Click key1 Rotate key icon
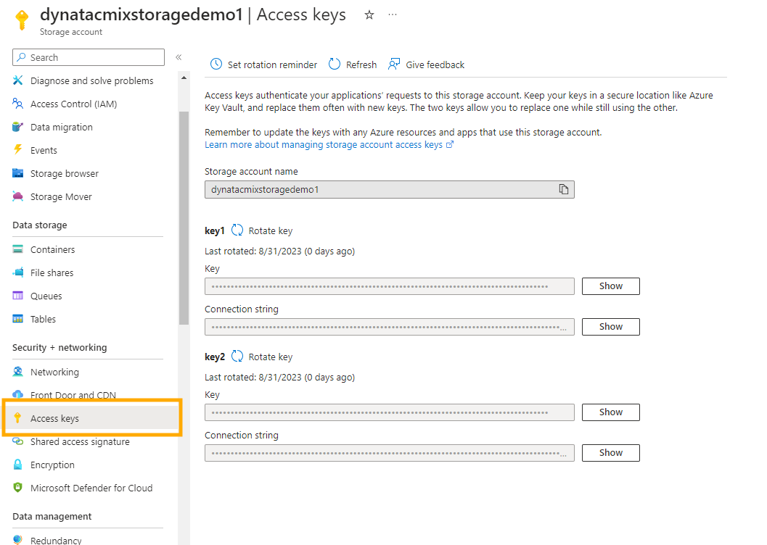The height and width of the screenshot is (545, 767). (x=237, y=230)
